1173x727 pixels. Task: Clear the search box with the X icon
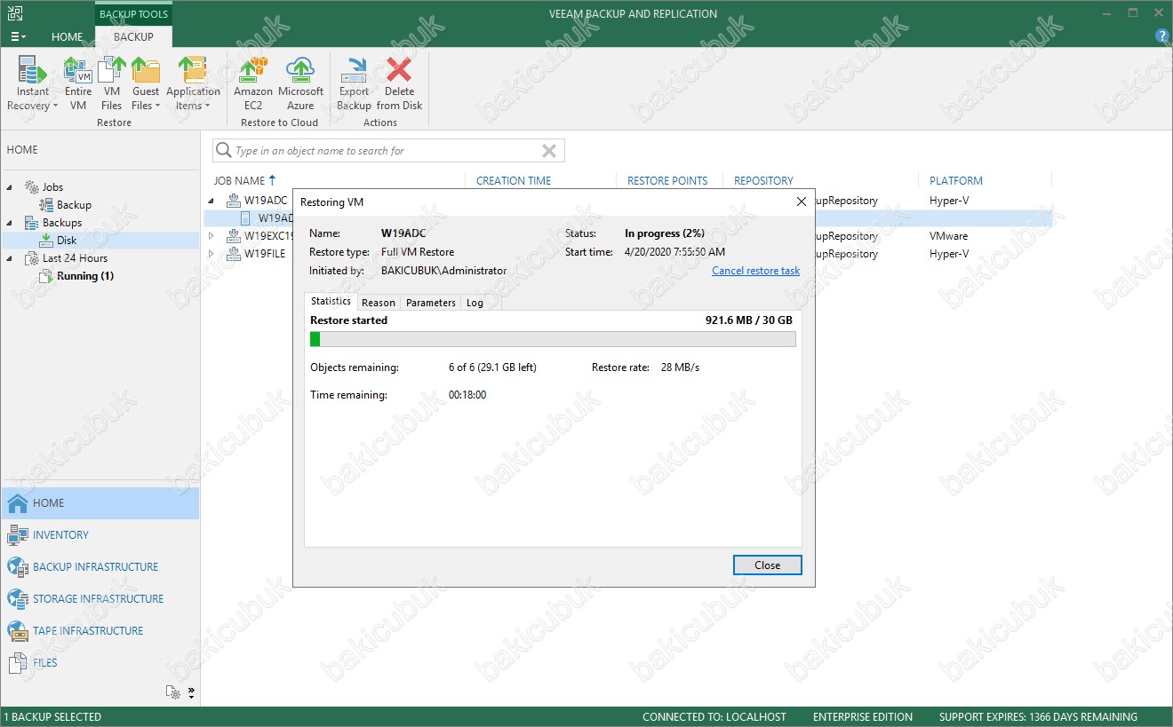549,151
